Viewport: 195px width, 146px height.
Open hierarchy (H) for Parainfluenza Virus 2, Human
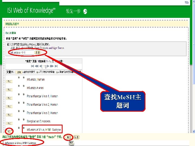19,103
